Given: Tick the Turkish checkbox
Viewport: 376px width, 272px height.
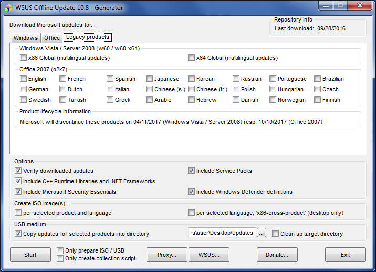Looking at the screenshot, I should [x=62, y=100].
